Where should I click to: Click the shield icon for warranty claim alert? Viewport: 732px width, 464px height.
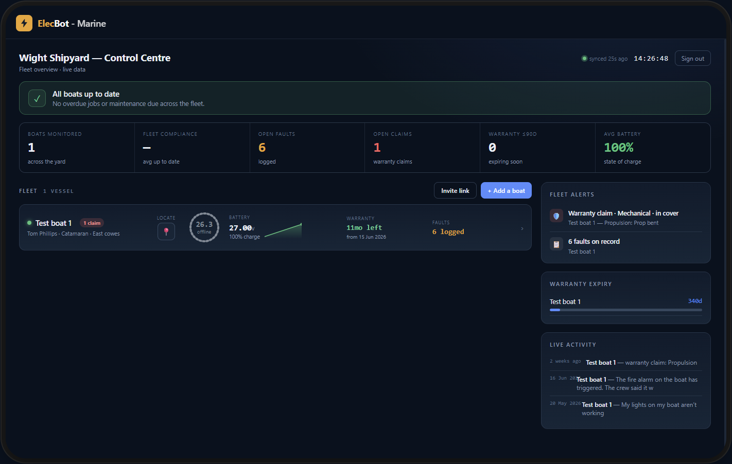[556, 216]
